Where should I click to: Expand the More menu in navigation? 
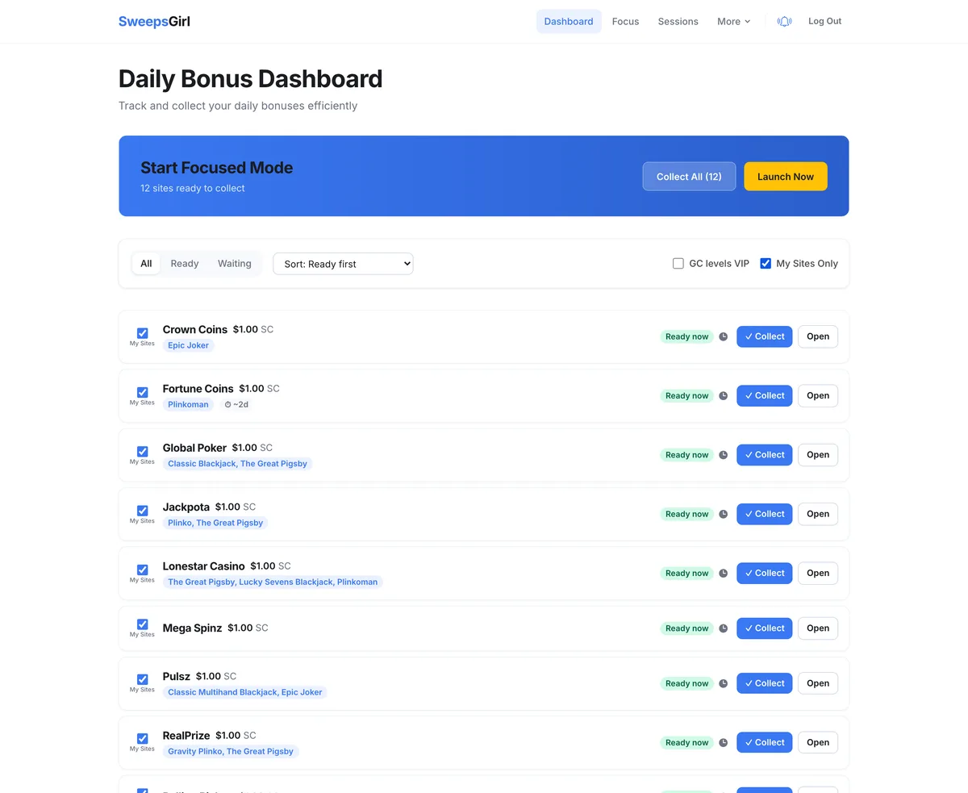[733, 22]
